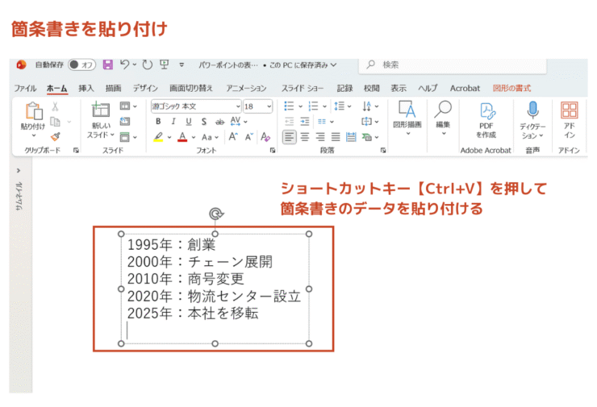
Task: Open the File (ファイル) tab
Action: (x=25, y=88)
